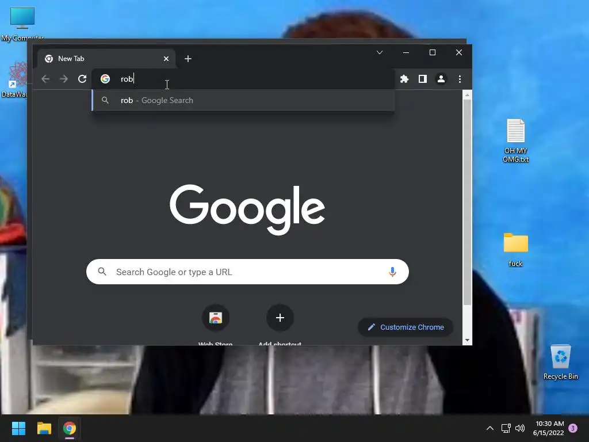Select the Recycle Bin desktop icon
The height and width of the screenshot is (442, 589).
560,361
